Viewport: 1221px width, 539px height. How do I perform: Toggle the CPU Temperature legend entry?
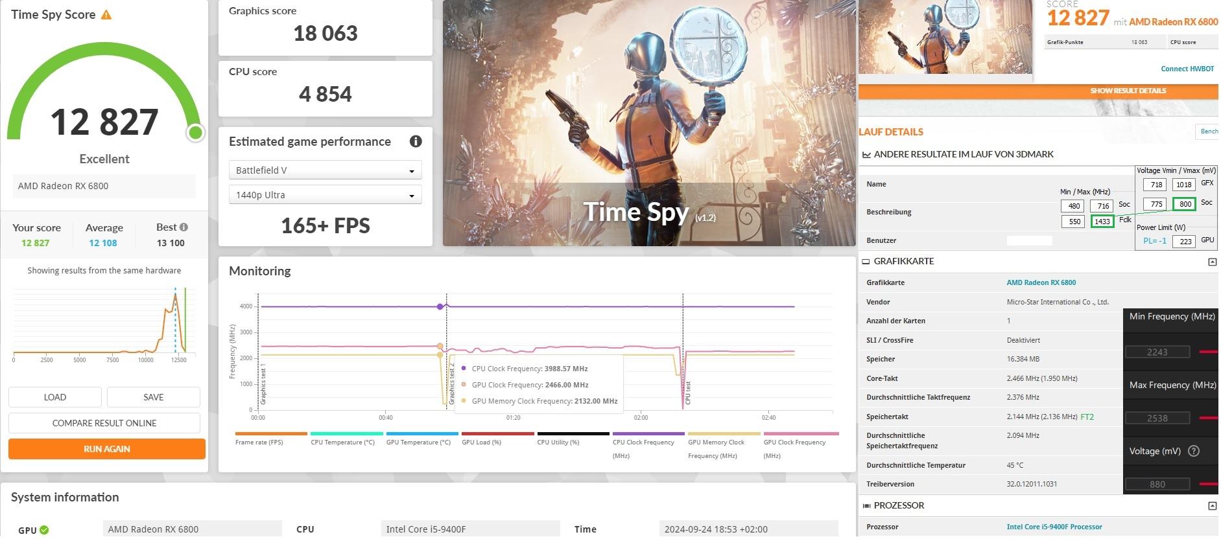[346, 439]
